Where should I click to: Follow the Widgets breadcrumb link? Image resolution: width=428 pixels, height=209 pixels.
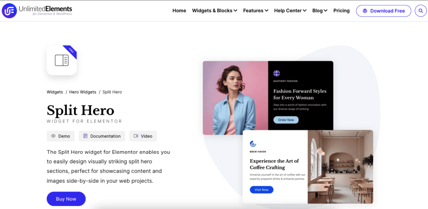55,92
